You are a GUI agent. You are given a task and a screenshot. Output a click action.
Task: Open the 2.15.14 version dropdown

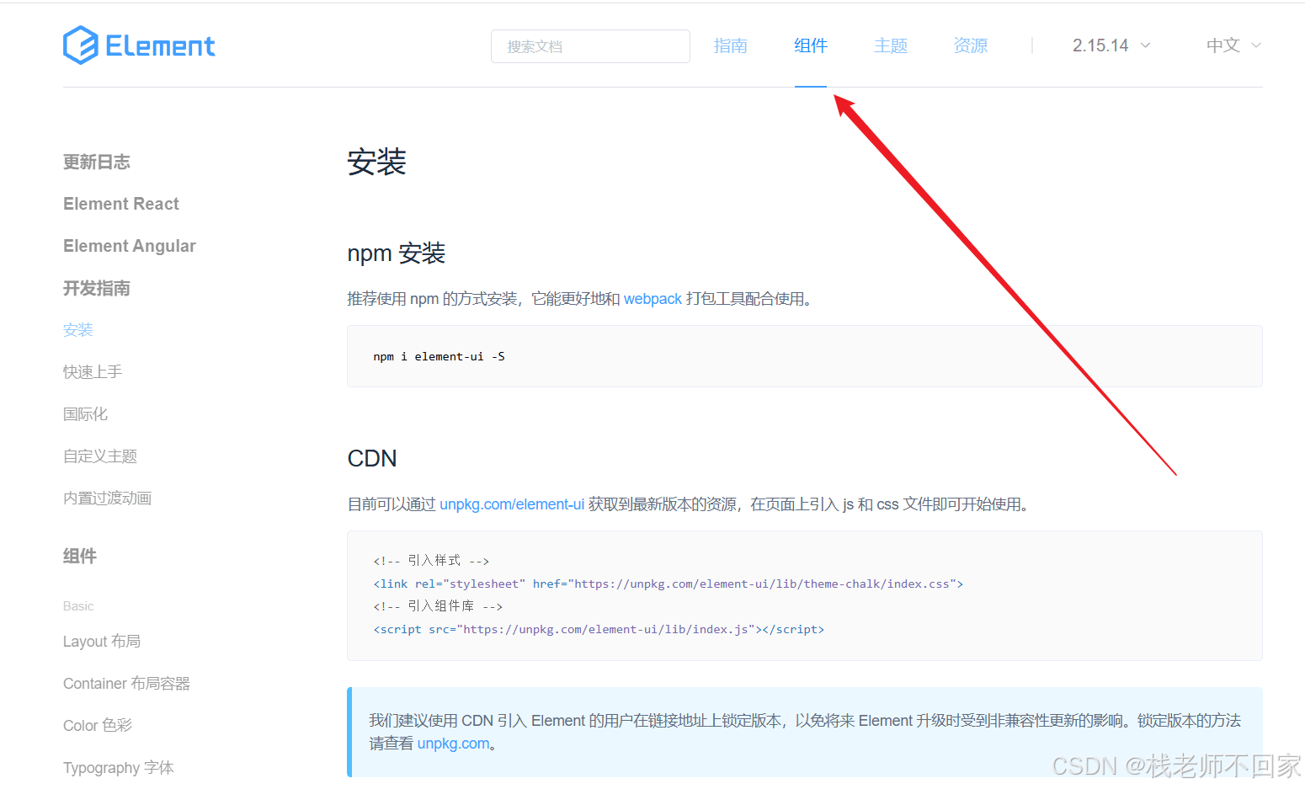(1100, 45)
